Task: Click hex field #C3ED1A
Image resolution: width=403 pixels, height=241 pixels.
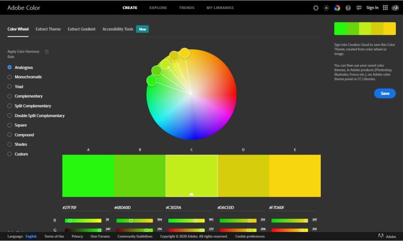Action: [189, 207]
